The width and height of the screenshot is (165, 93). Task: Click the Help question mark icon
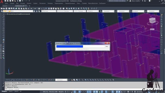(x=63, y=9)
